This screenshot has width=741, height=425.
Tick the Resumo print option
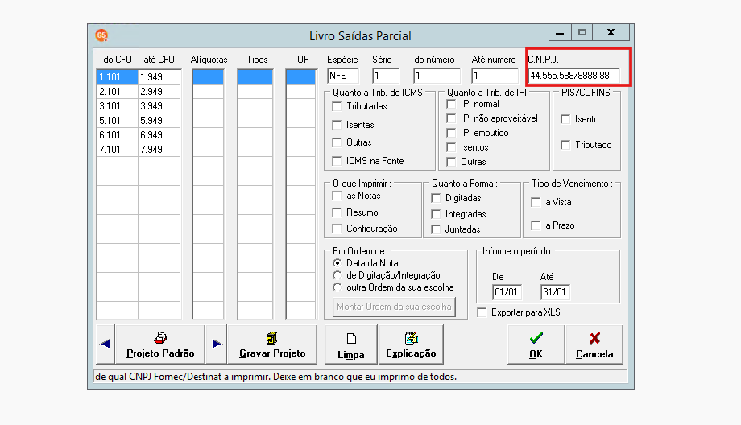337,212
